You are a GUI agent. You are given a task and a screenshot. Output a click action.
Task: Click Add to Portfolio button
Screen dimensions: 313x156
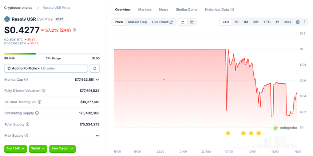coord(46,68)
